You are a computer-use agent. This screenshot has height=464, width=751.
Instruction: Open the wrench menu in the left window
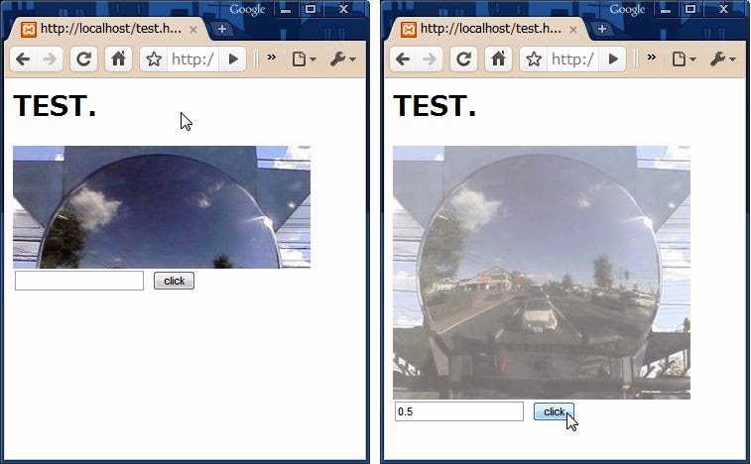coord(342,59)
